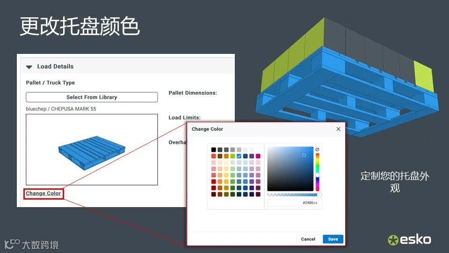Click the no-color (clear) icon above hue slider
Screen dimensions: 449x253
tap(317, 149)
